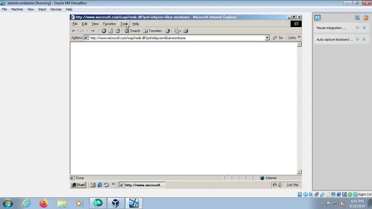Screen dimensions: 372x209
Task: Open the Search pane in IE
Action: pos(133,31)
